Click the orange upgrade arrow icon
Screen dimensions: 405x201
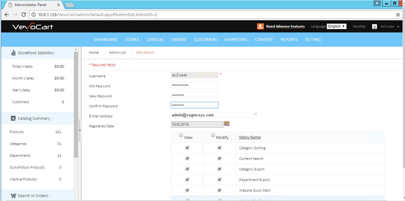[260, 26]
